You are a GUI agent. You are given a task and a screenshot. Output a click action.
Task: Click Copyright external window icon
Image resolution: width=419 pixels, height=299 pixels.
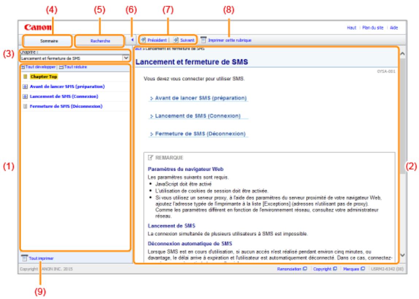tap(335, 269)
